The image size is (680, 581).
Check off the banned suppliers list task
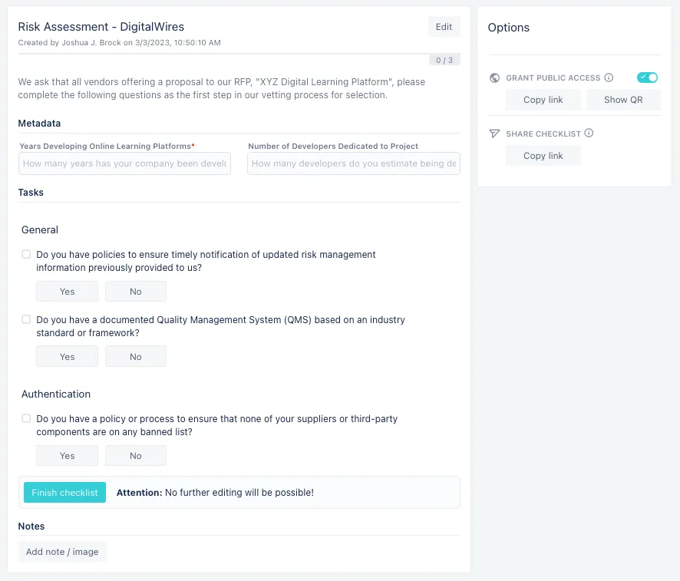click(x=26, y=418)
